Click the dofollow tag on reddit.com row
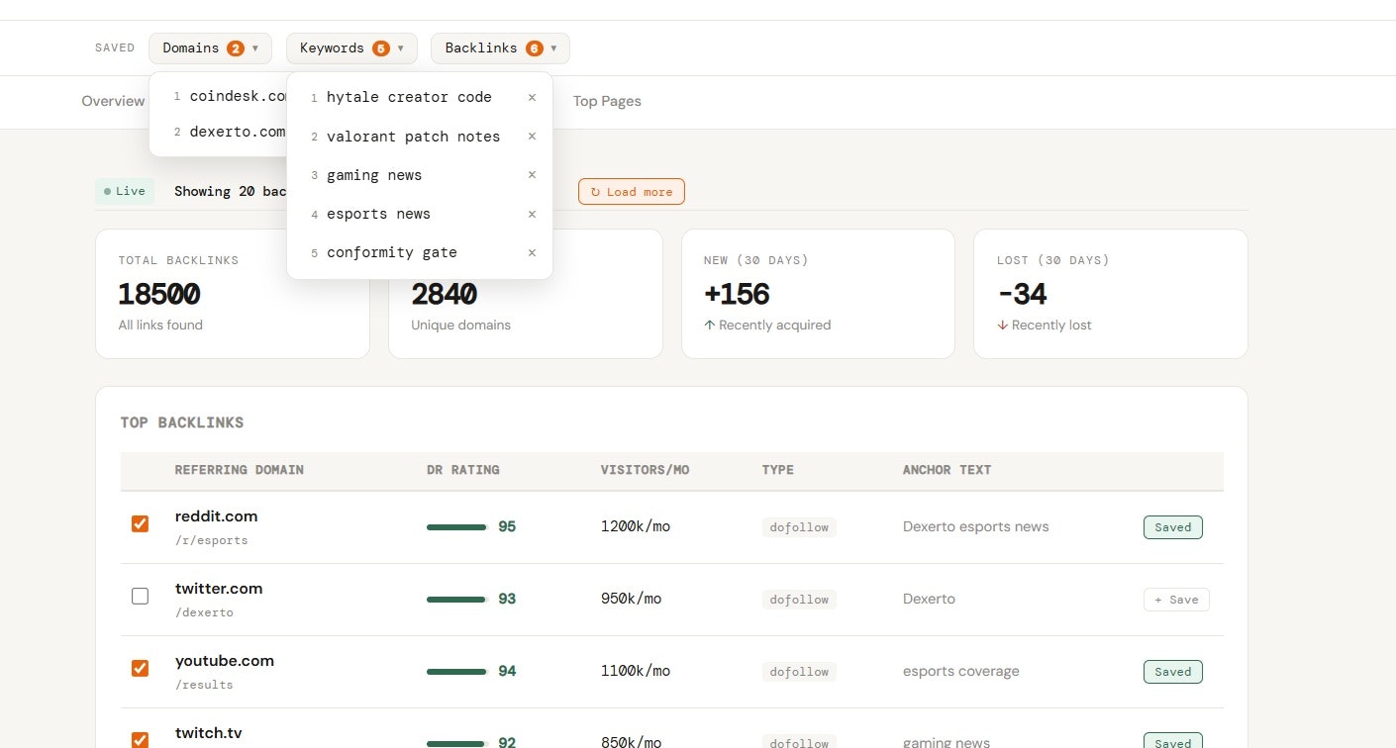Viewport: 1396px width, 748px height. click(799, 527)
